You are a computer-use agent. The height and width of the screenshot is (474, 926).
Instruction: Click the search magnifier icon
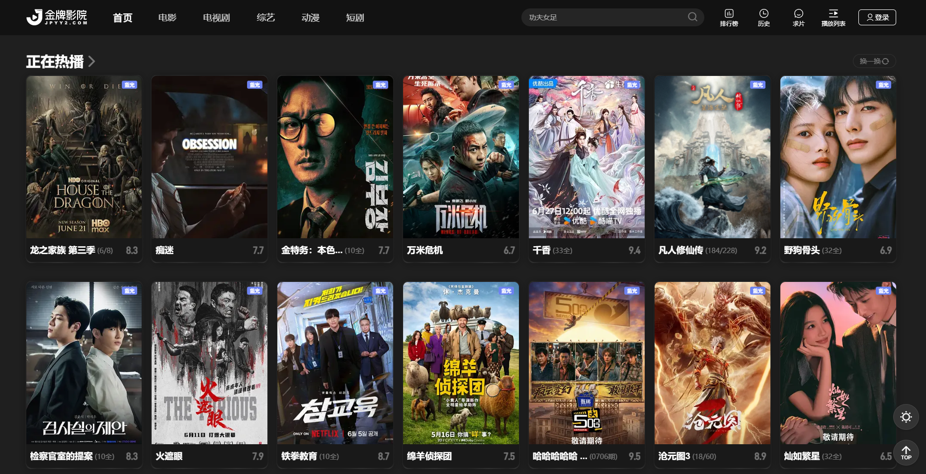point(692,17)
